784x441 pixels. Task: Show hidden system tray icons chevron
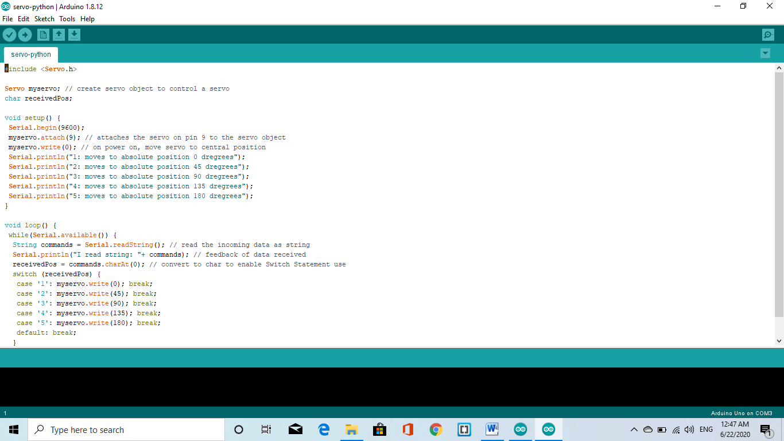(x=634, y=430)
